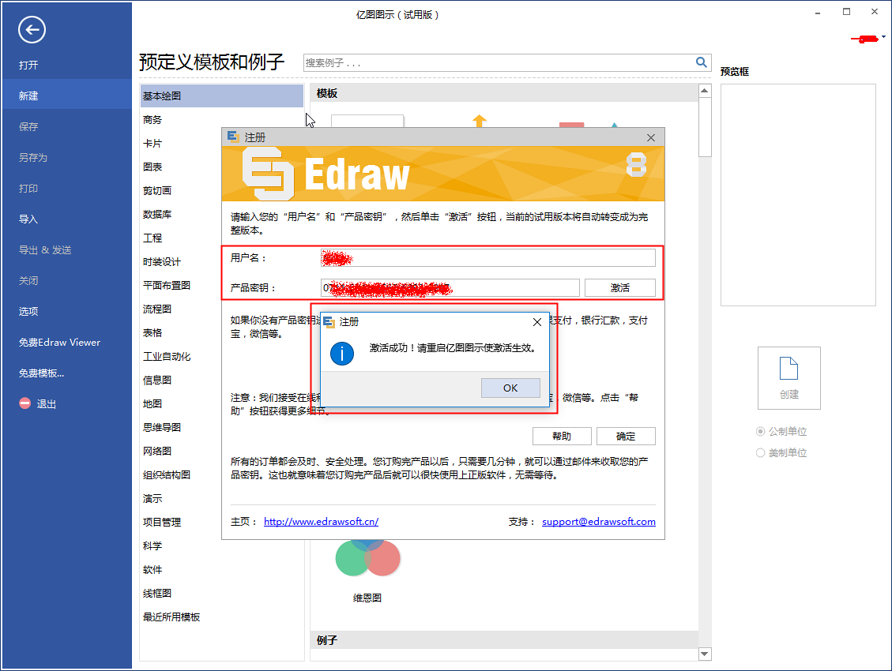Click the blue info icon in message box
The height and width of the screenshot is (671, 892).
point(341,354)
